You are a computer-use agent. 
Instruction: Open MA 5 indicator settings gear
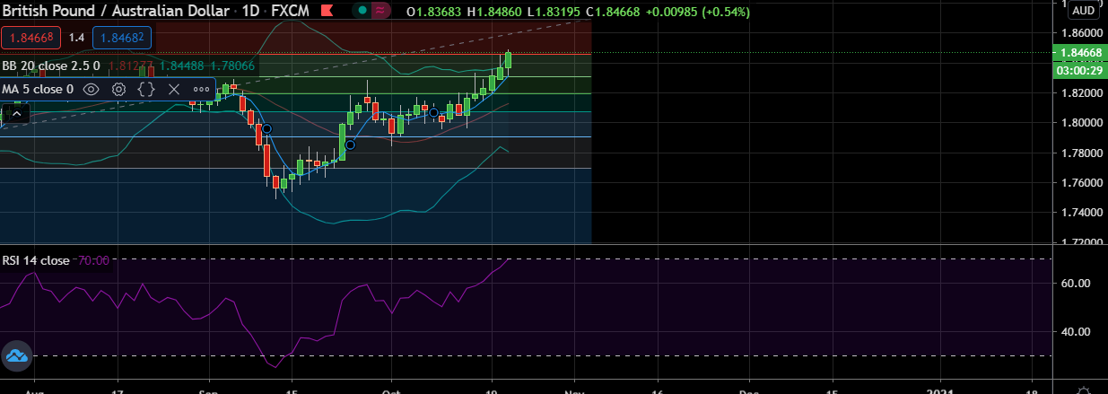coord(118,90)
